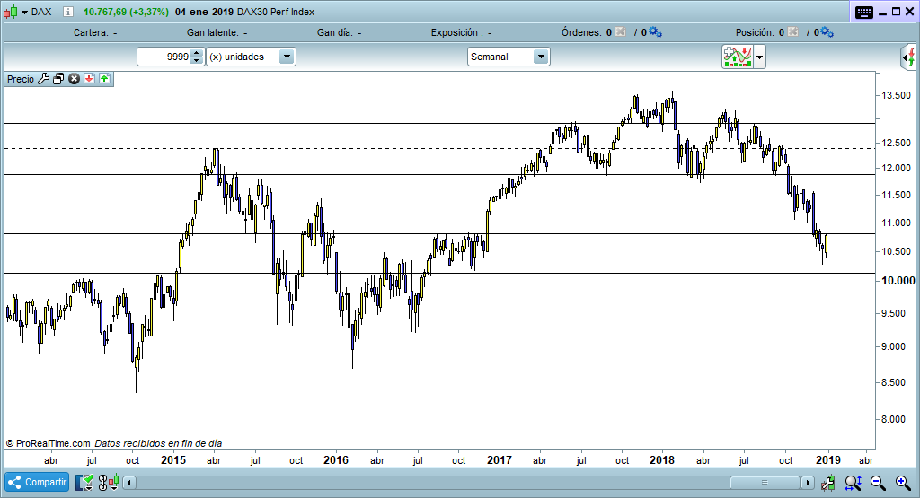
Task: Open the on-screen keyboard icon
Action: pyautogui.click(x=864, y=12)
